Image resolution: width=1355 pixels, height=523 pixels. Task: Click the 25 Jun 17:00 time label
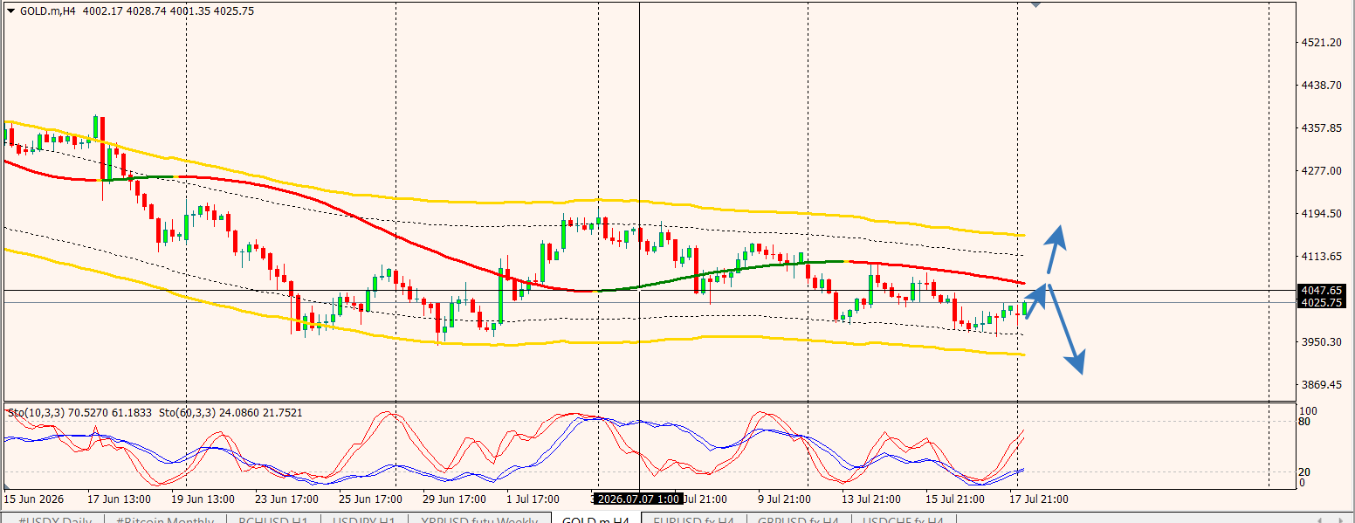click(370, 499)
